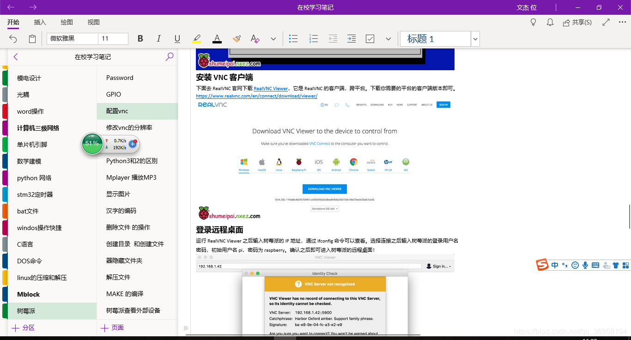The image size is (631, 340).
Task: Enter full screen mode arrows icon
Action: coord(607,22)
